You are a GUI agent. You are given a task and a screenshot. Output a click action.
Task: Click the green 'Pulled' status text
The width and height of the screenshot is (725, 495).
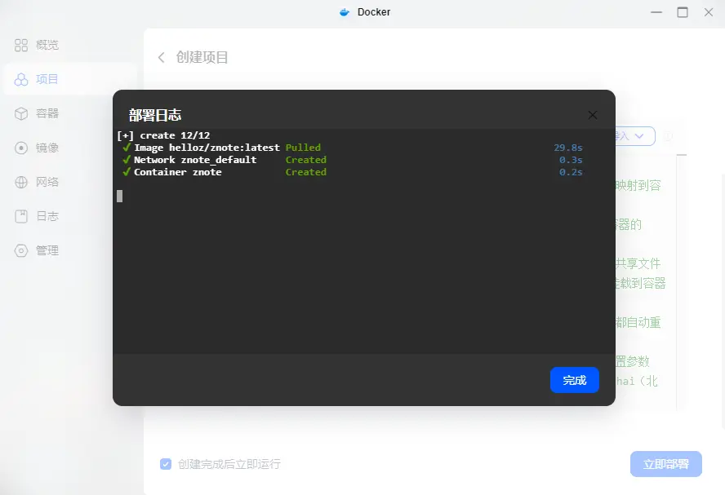tap(303, 148)
